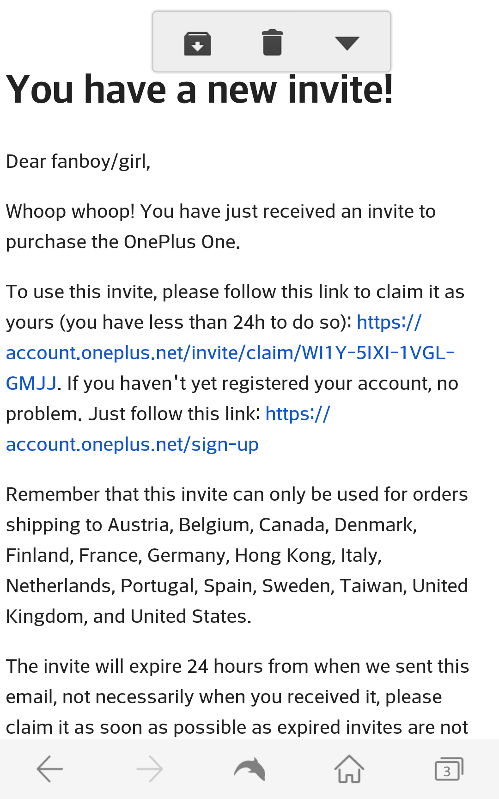The image size is (499, 799).
Task: Tap the "24h" text in the email
Action: pos(249,322)
